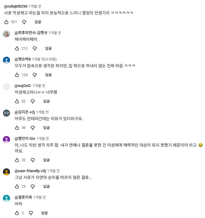This screenshot has height=218, width=205.
Task: Click the avatar of @김지은-v2j
Action: coord(6,113)
